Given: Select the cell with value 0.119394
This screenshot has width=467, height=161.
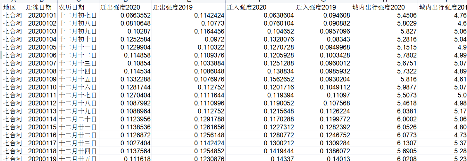Looking at the screenshot, I should click(260, 95).
